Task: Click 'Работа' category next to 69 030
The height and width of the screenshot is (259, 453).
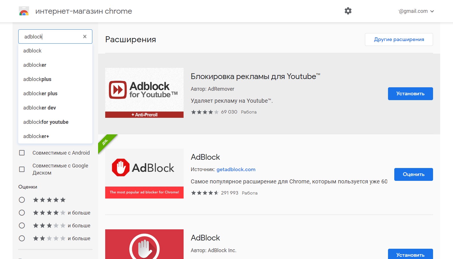Action: 249,112
